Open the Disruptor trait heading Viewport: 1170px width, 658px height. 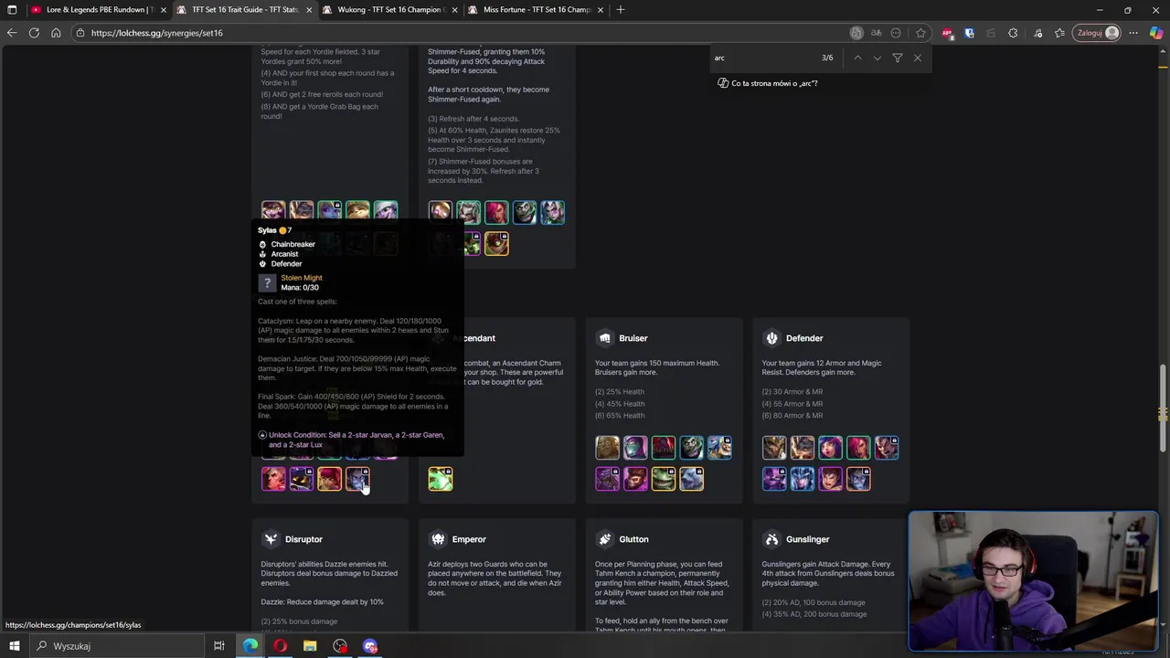click(x=303, y=539)
